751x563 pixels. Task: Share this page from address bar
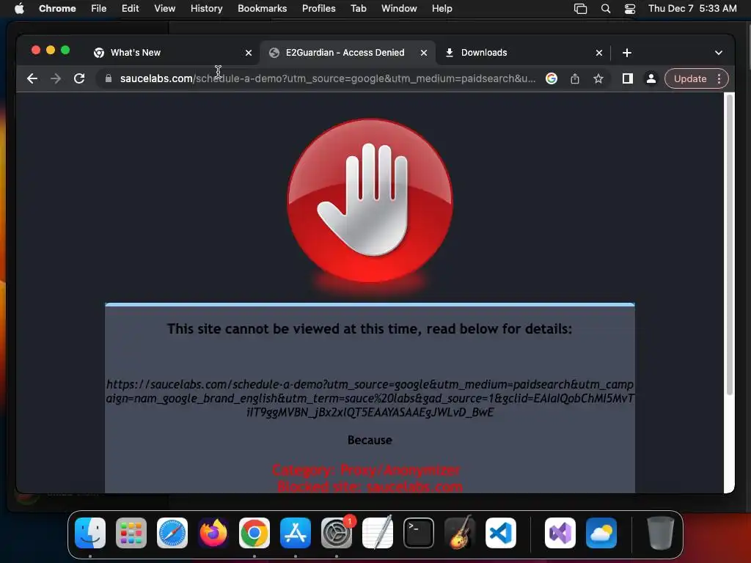(575, 78)
